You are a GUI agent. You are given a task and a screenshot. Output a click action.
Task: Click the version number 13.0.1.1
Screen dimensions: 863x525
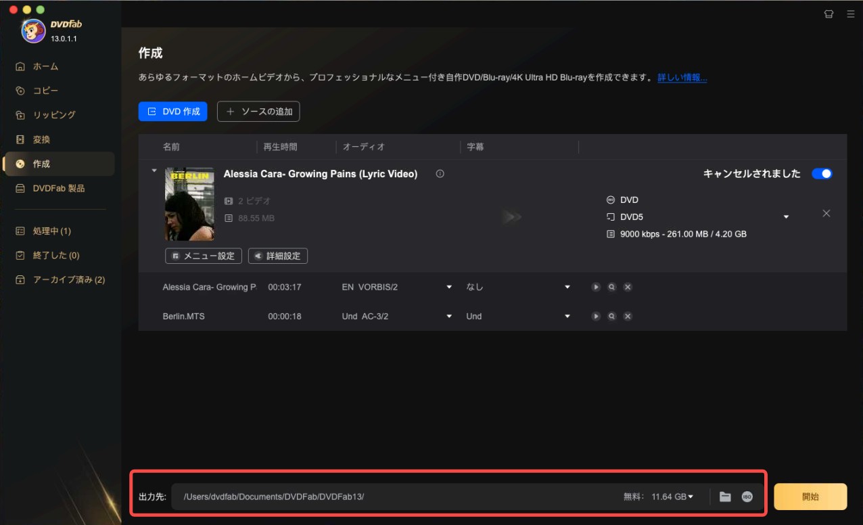(64, 39)
